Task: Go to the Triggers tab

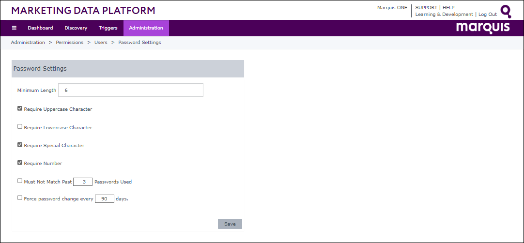Action: tap(108, 28)
